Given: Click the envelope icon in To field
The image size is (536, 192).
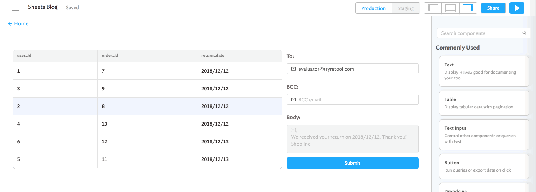Looking at the screenshot, I should coord(294,69).
